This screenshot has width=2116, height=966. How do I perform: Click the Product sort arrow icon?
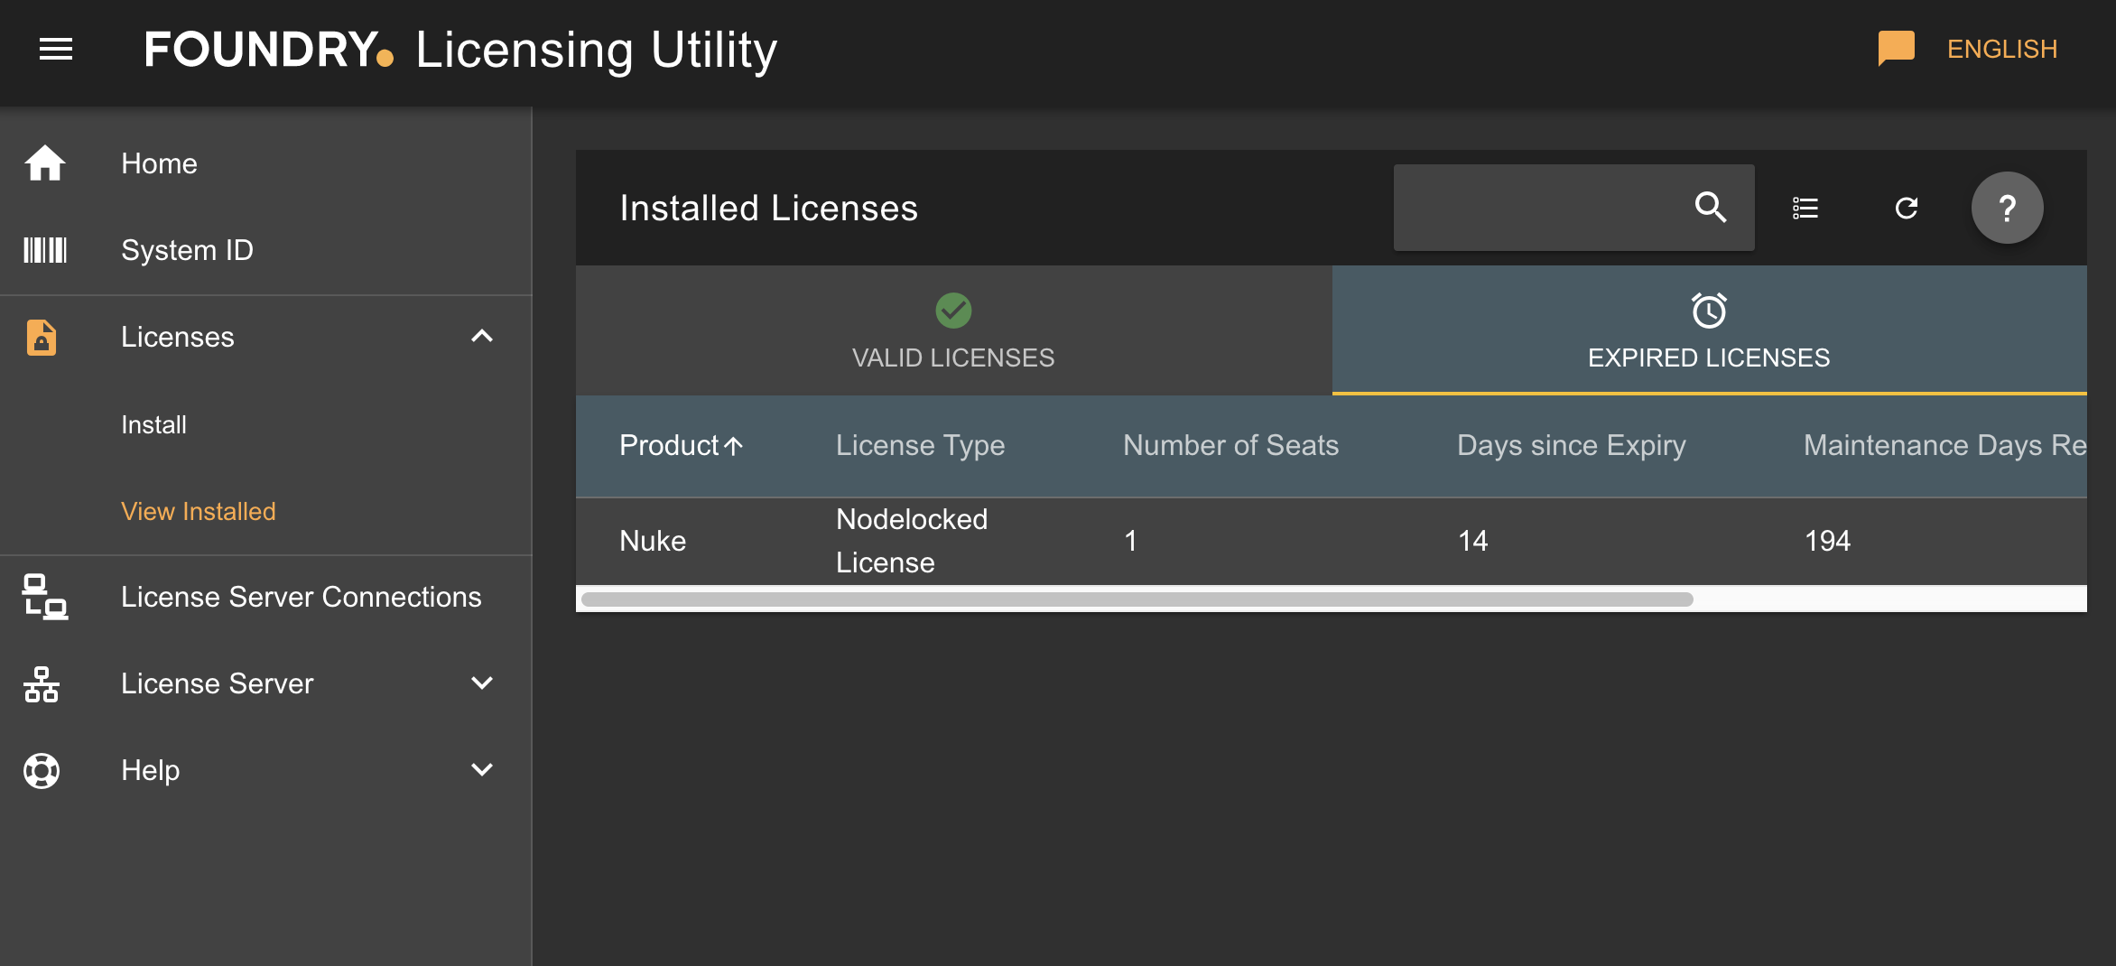733,445
